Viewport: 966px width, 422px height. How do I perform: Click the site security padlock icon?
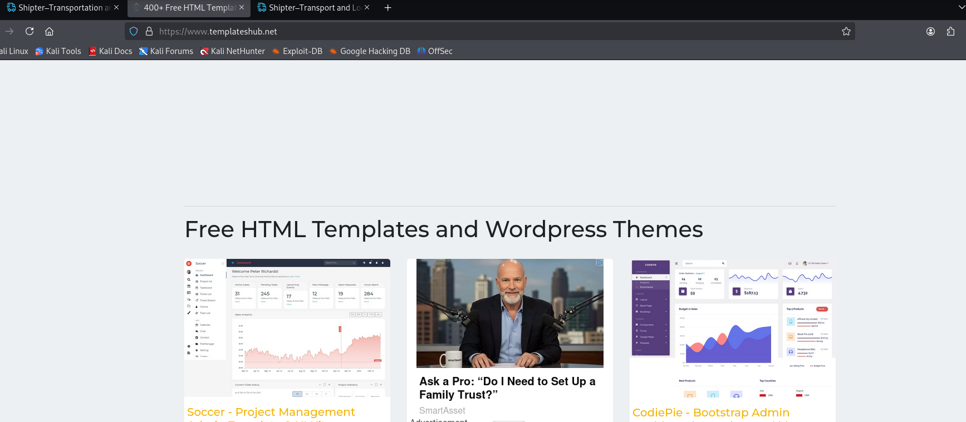[x=149, y=31]
